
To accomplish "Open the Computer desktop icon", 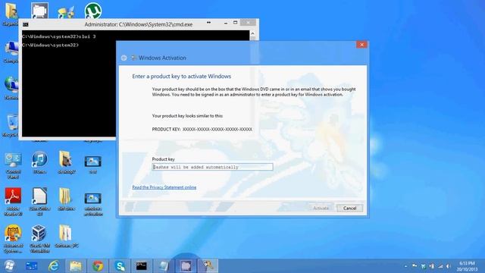I will (11, 52).
